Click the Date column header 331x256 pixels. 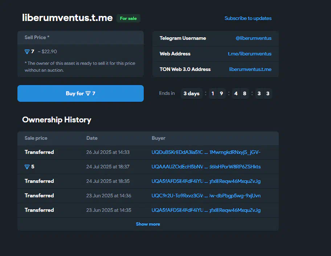tap(92, 138)
